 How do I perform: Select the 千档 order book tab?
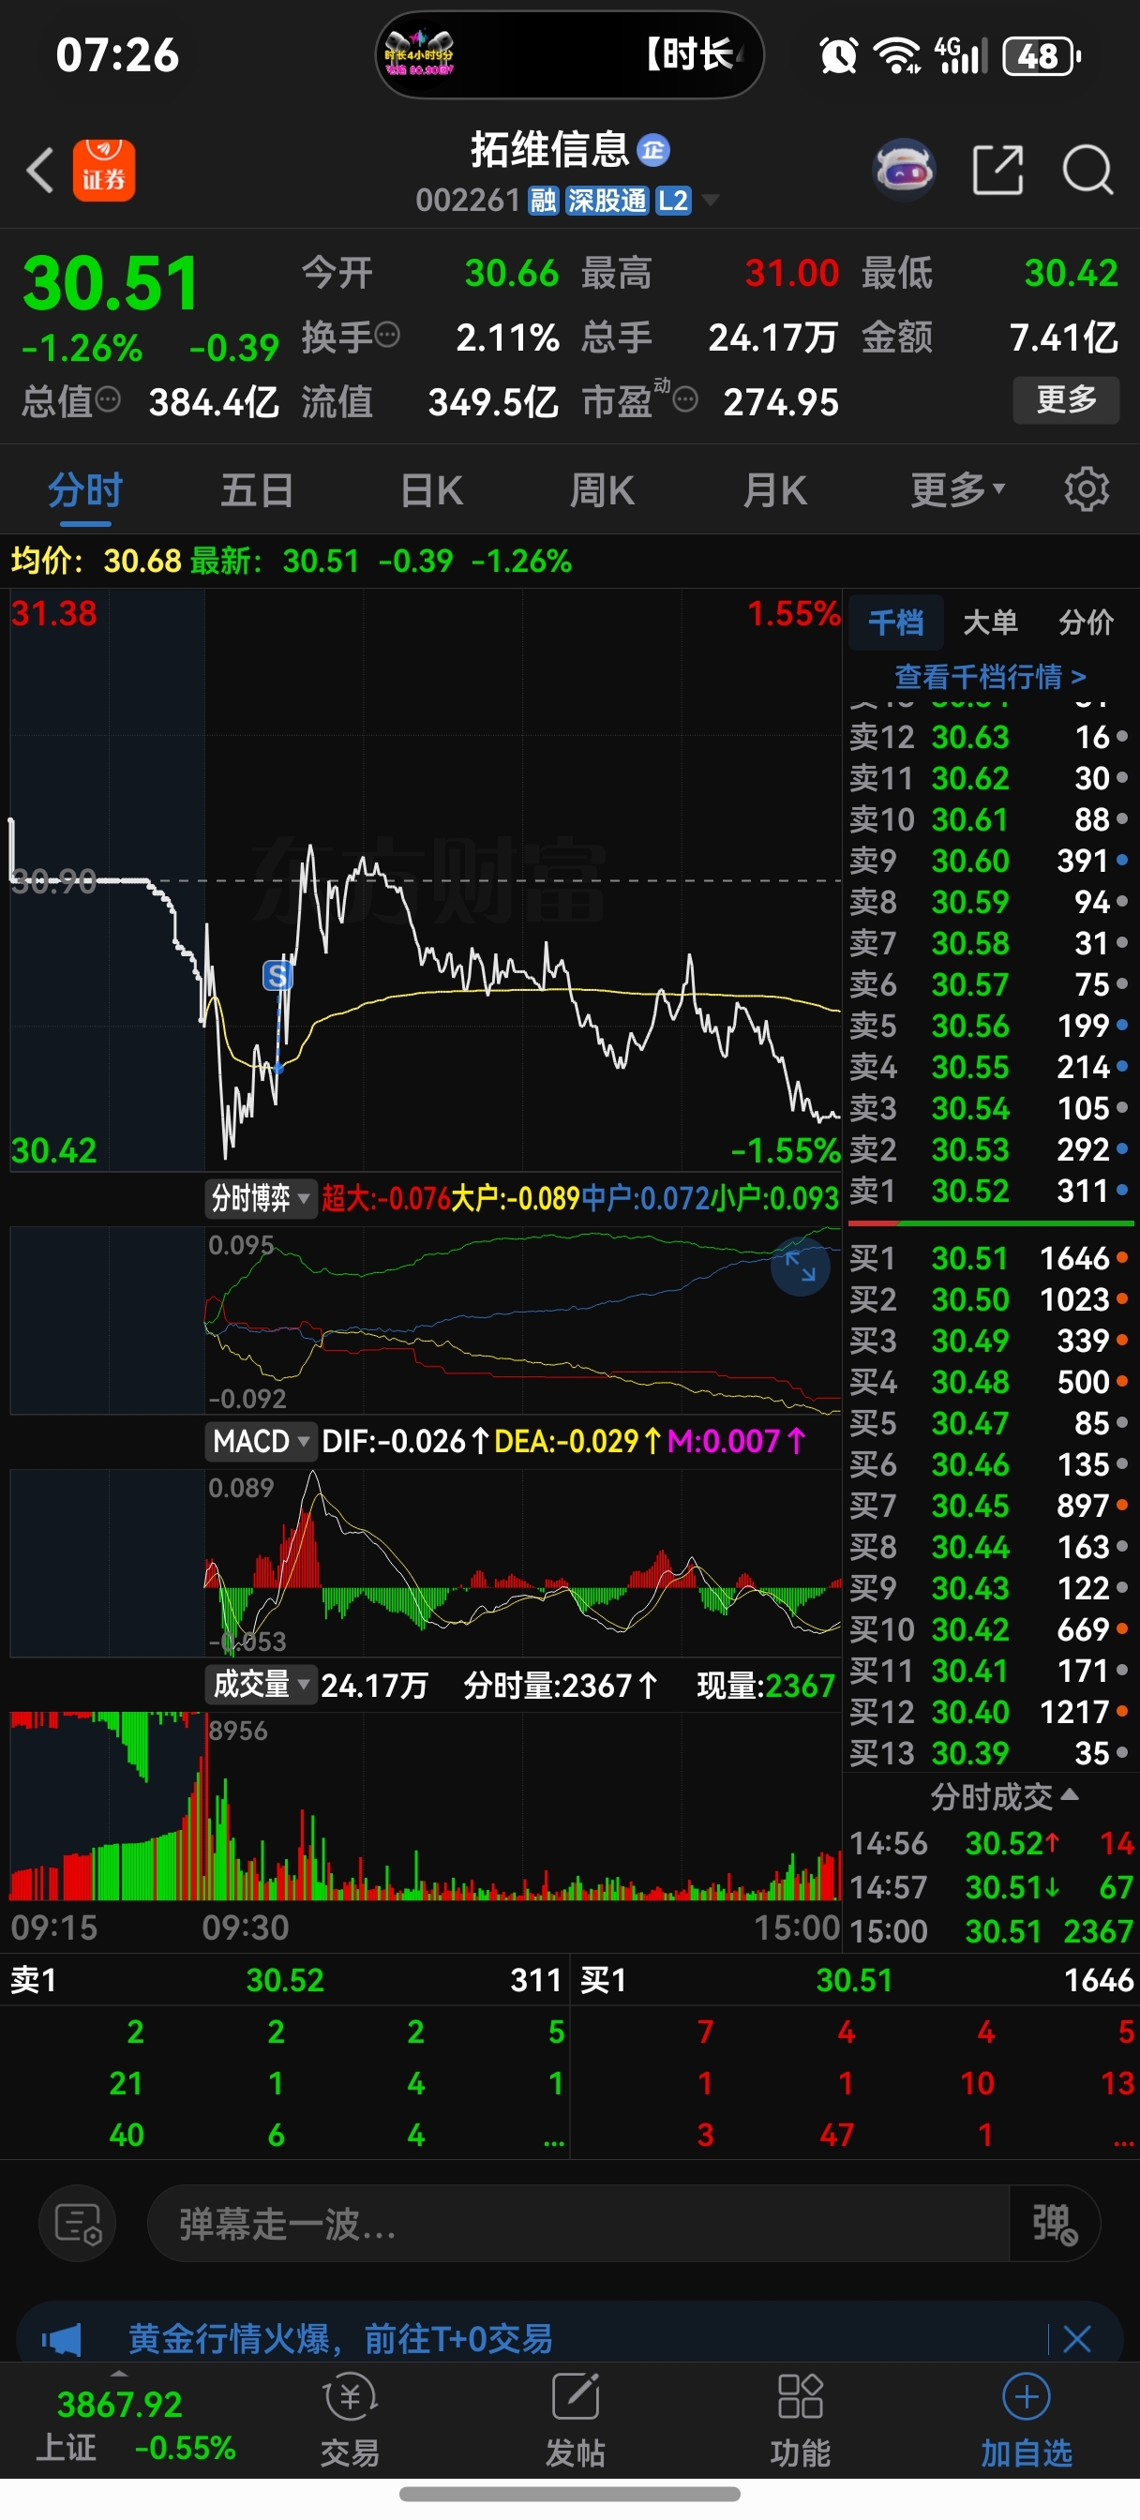896,622
